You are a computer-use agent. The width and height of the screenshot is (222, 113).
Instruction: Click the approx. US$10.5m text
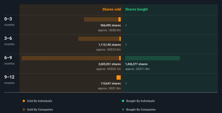(x=109, y=50)
